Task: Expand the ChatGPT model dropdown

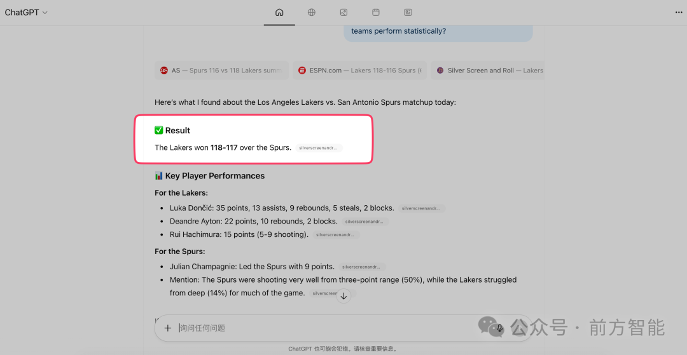Action: coord(26,13)
